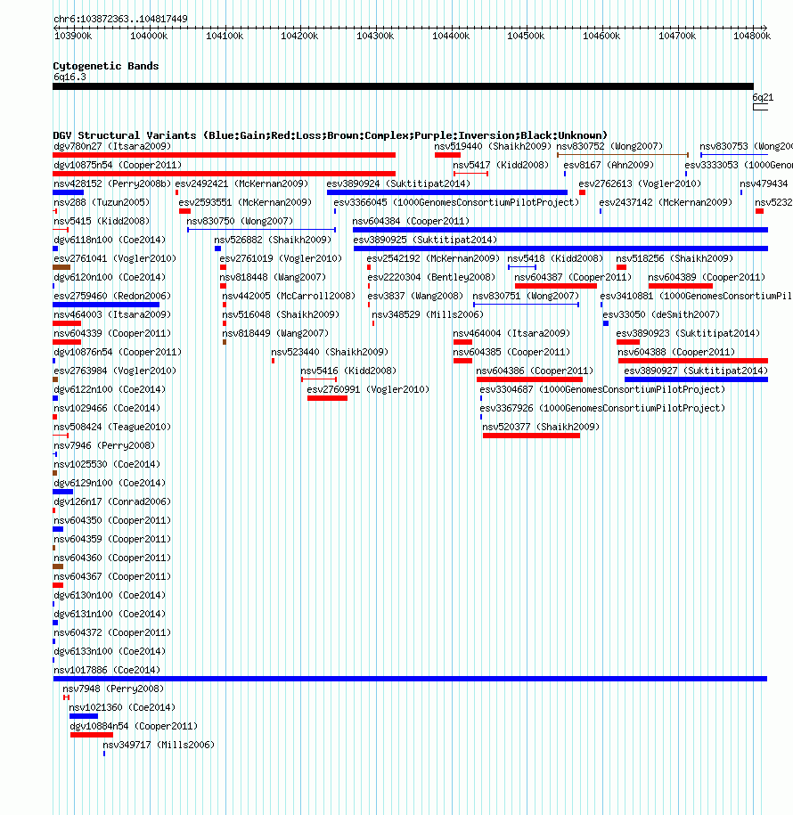Click the brown nsv830752 (Wong2007) complex span line
The height and width of the screenshot is (815, 793).
tap(623, 155)
